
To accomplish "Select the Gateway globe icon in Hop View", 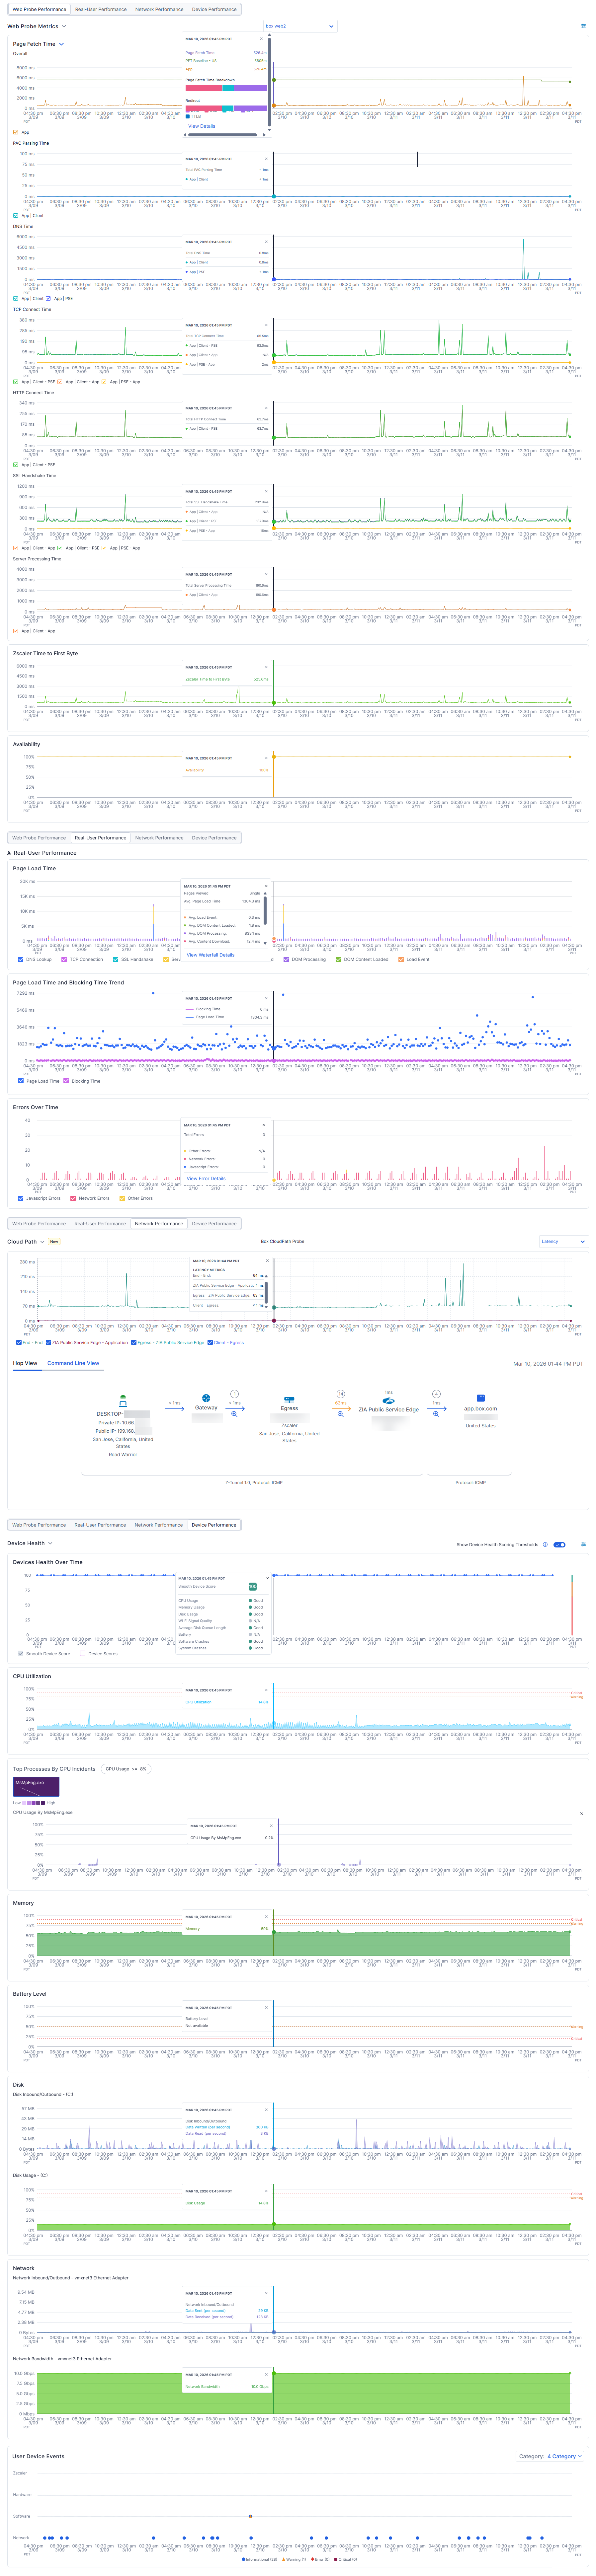I will pyautogui.click(x=206, y=1398).
